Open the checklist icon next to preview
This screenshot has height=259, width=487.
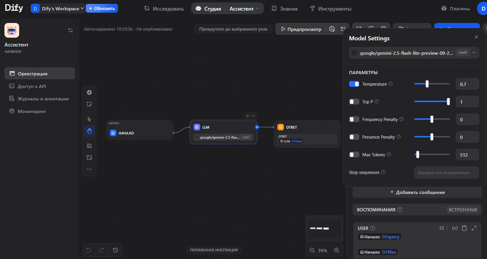pos(343,29)
